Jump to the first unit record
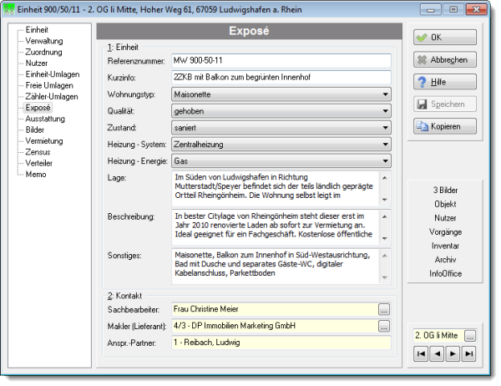The height and width of the screenshot is (386, 501). [x=421, y=353]
